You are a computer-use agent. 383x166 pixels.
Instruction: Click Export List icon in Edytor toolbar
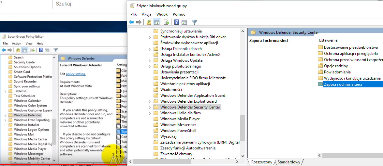[x=167, y=22]
